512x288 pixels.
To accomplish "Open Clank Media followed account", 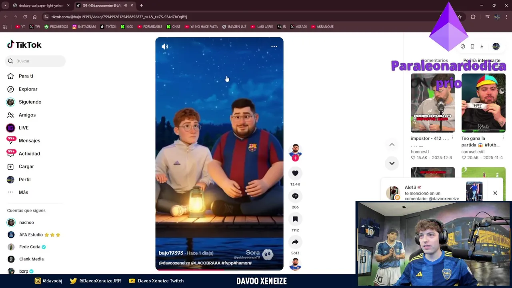I will pyautogui.click(x=31, y=259).
